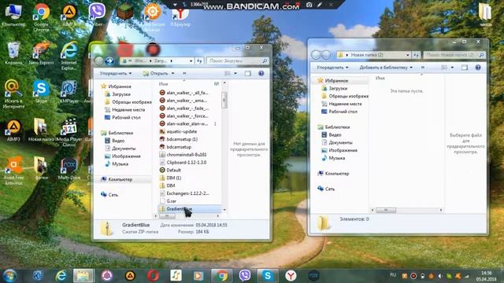
Task: Select the Default file
Action: pyautogui.click(x=170, y=170)
